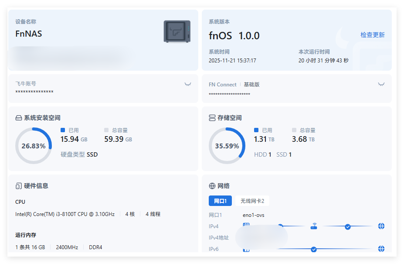This screenshot has width=404, height=264.
Task: Show the masked FN Connect ID via eye icon
Action: click(x=381, y=84)
